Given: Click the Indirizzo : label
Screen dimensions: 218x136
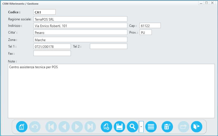Looking at the screenshot, I should pyautogui.click(x=15, y=26).
